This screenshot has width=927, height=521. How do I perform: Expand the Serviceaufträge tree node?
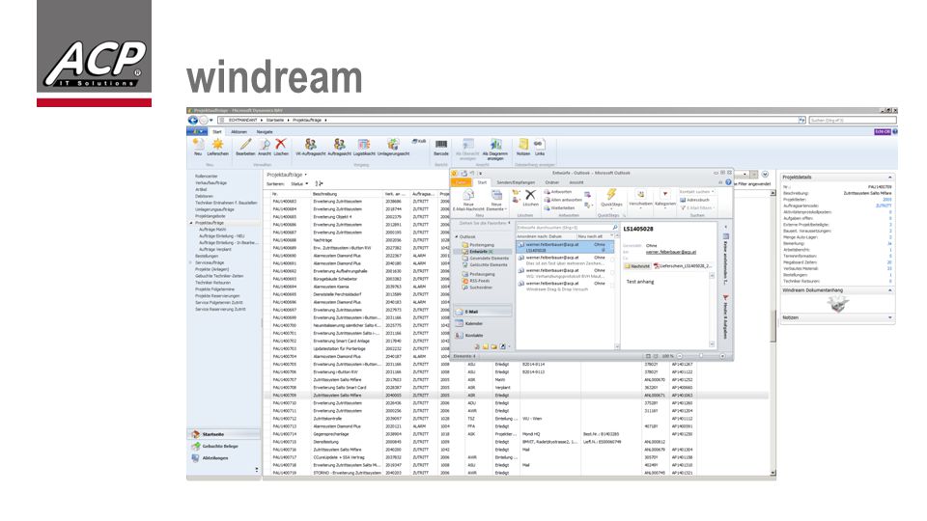[191, 262]
